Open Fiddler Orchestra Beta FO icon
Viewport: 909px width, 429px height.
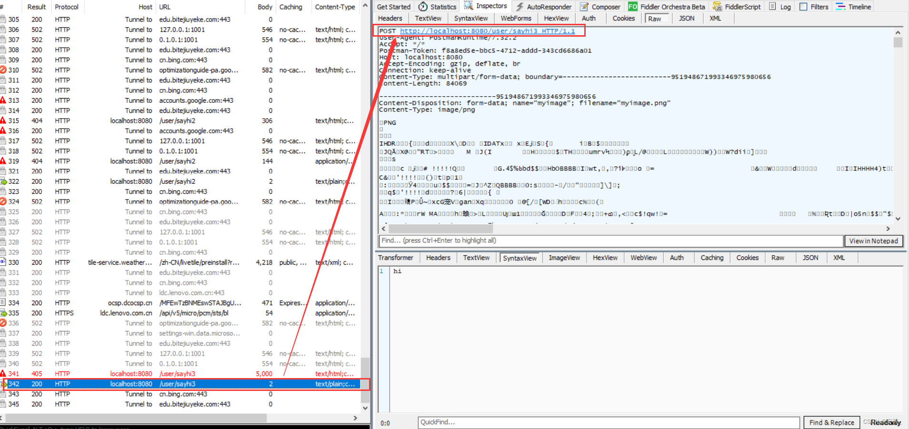(633, 7)
